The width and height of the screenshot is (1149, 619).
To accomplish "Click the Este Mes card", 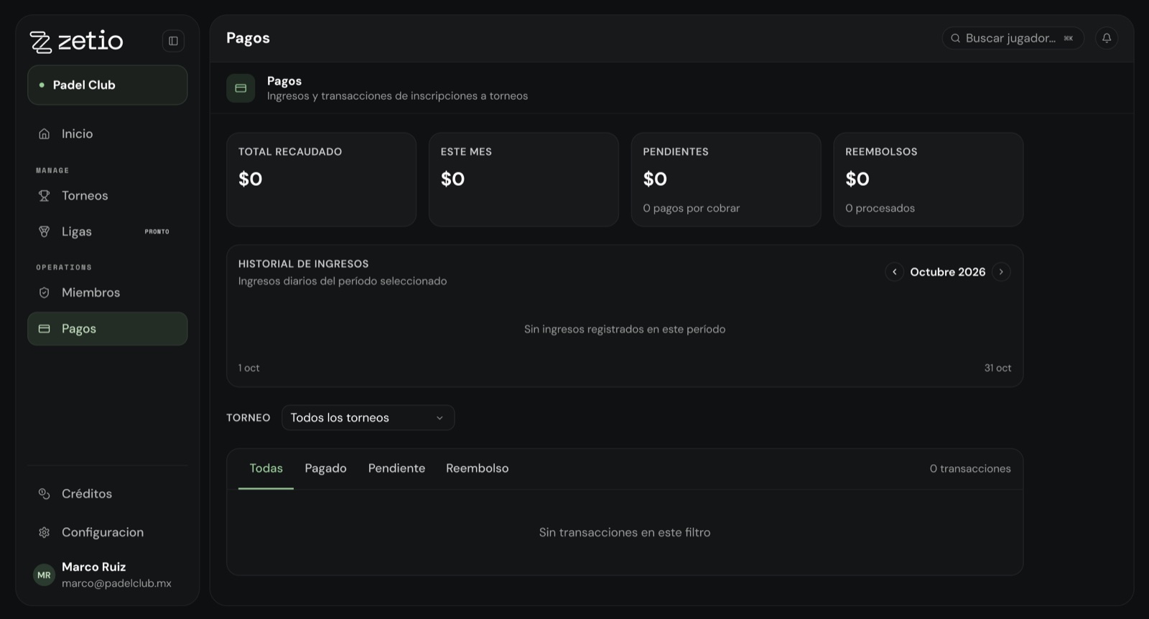I will point(524,180).
